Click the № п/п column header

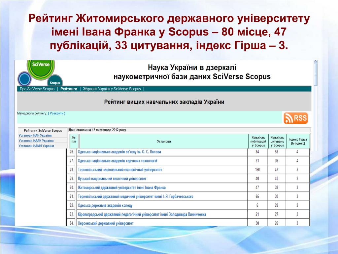coord(74,142)
